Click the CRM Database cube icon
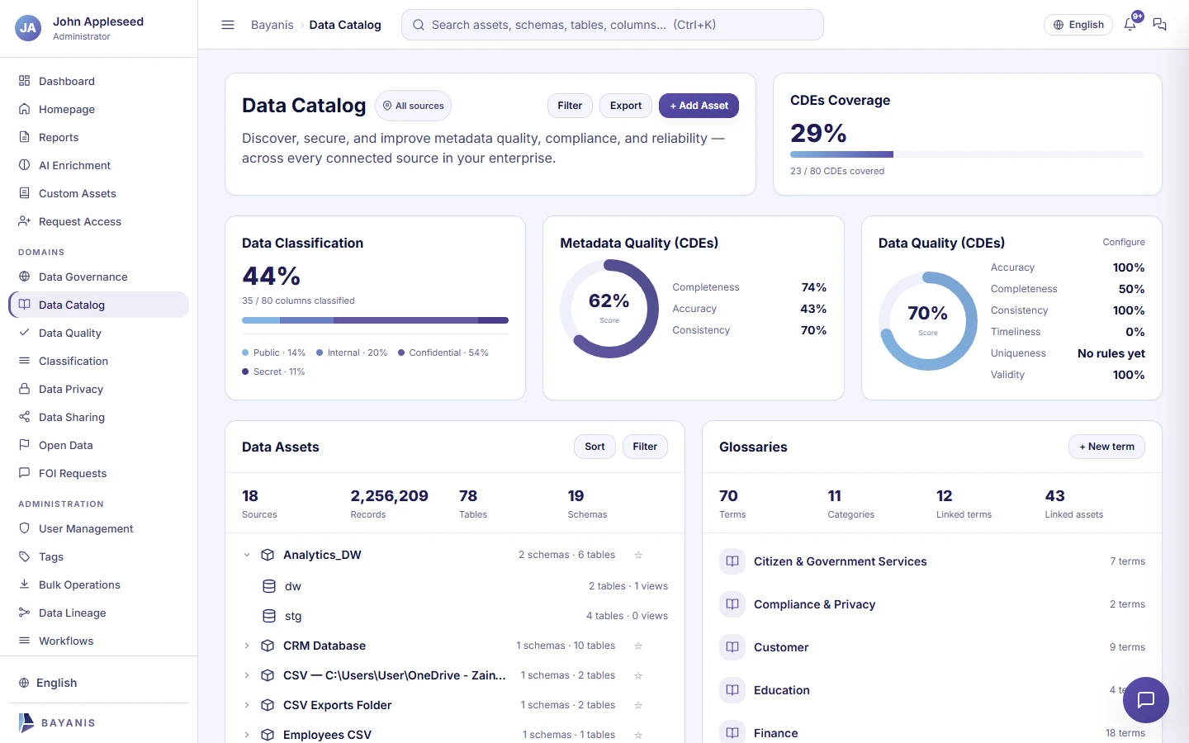This screenshot has height=743, width=1189. tap(268, 646)
